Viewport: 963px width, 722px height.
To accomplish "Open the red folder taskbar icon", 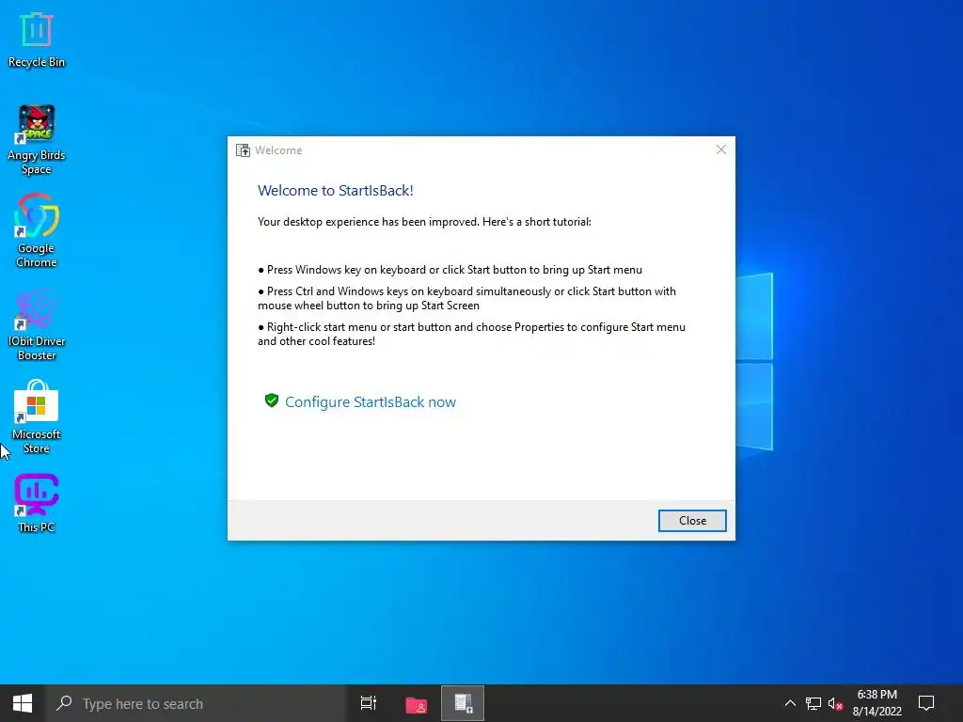I will [417, 704].
